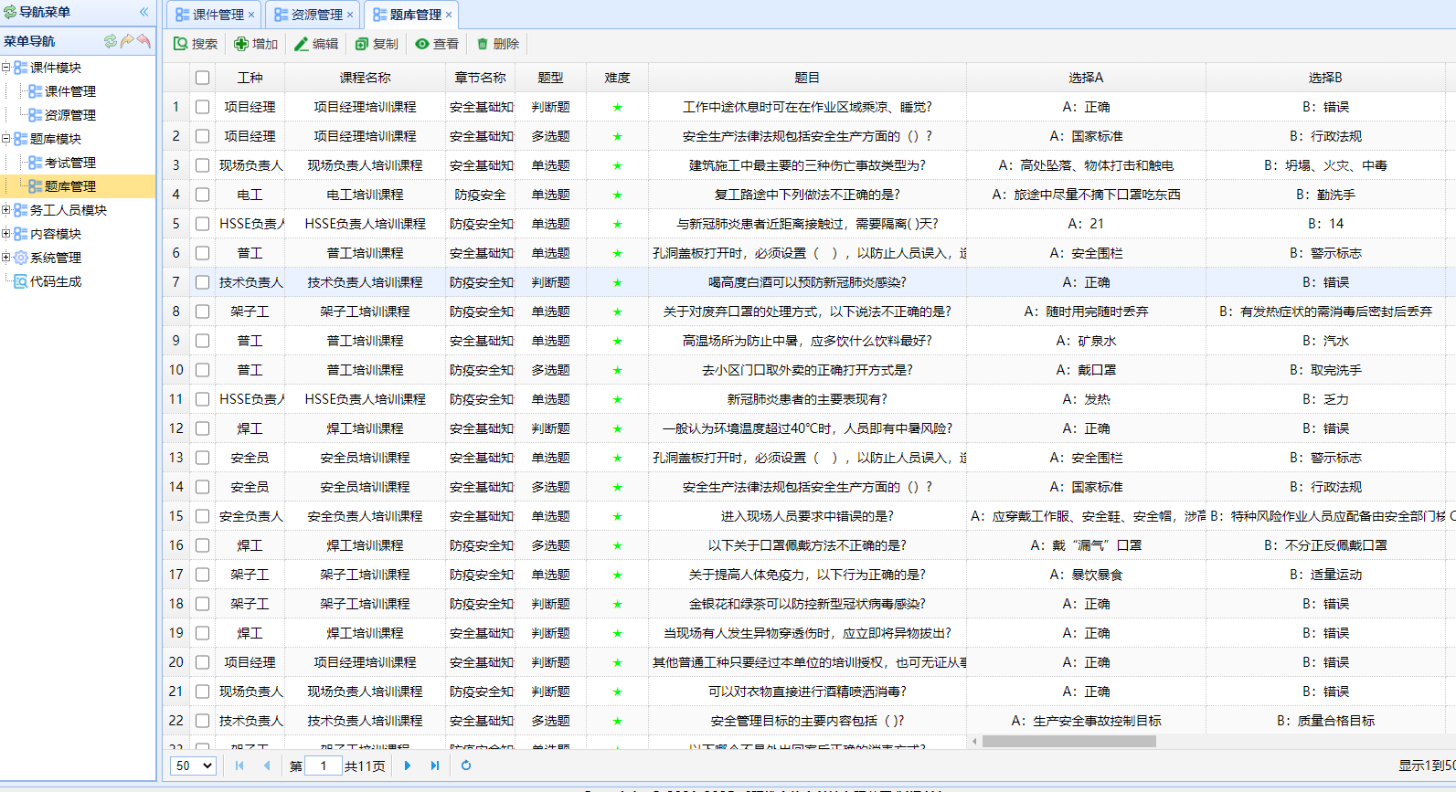Click the 增加 add button
The width and height of the screenshot is (1456, 792).
(256, 44)
